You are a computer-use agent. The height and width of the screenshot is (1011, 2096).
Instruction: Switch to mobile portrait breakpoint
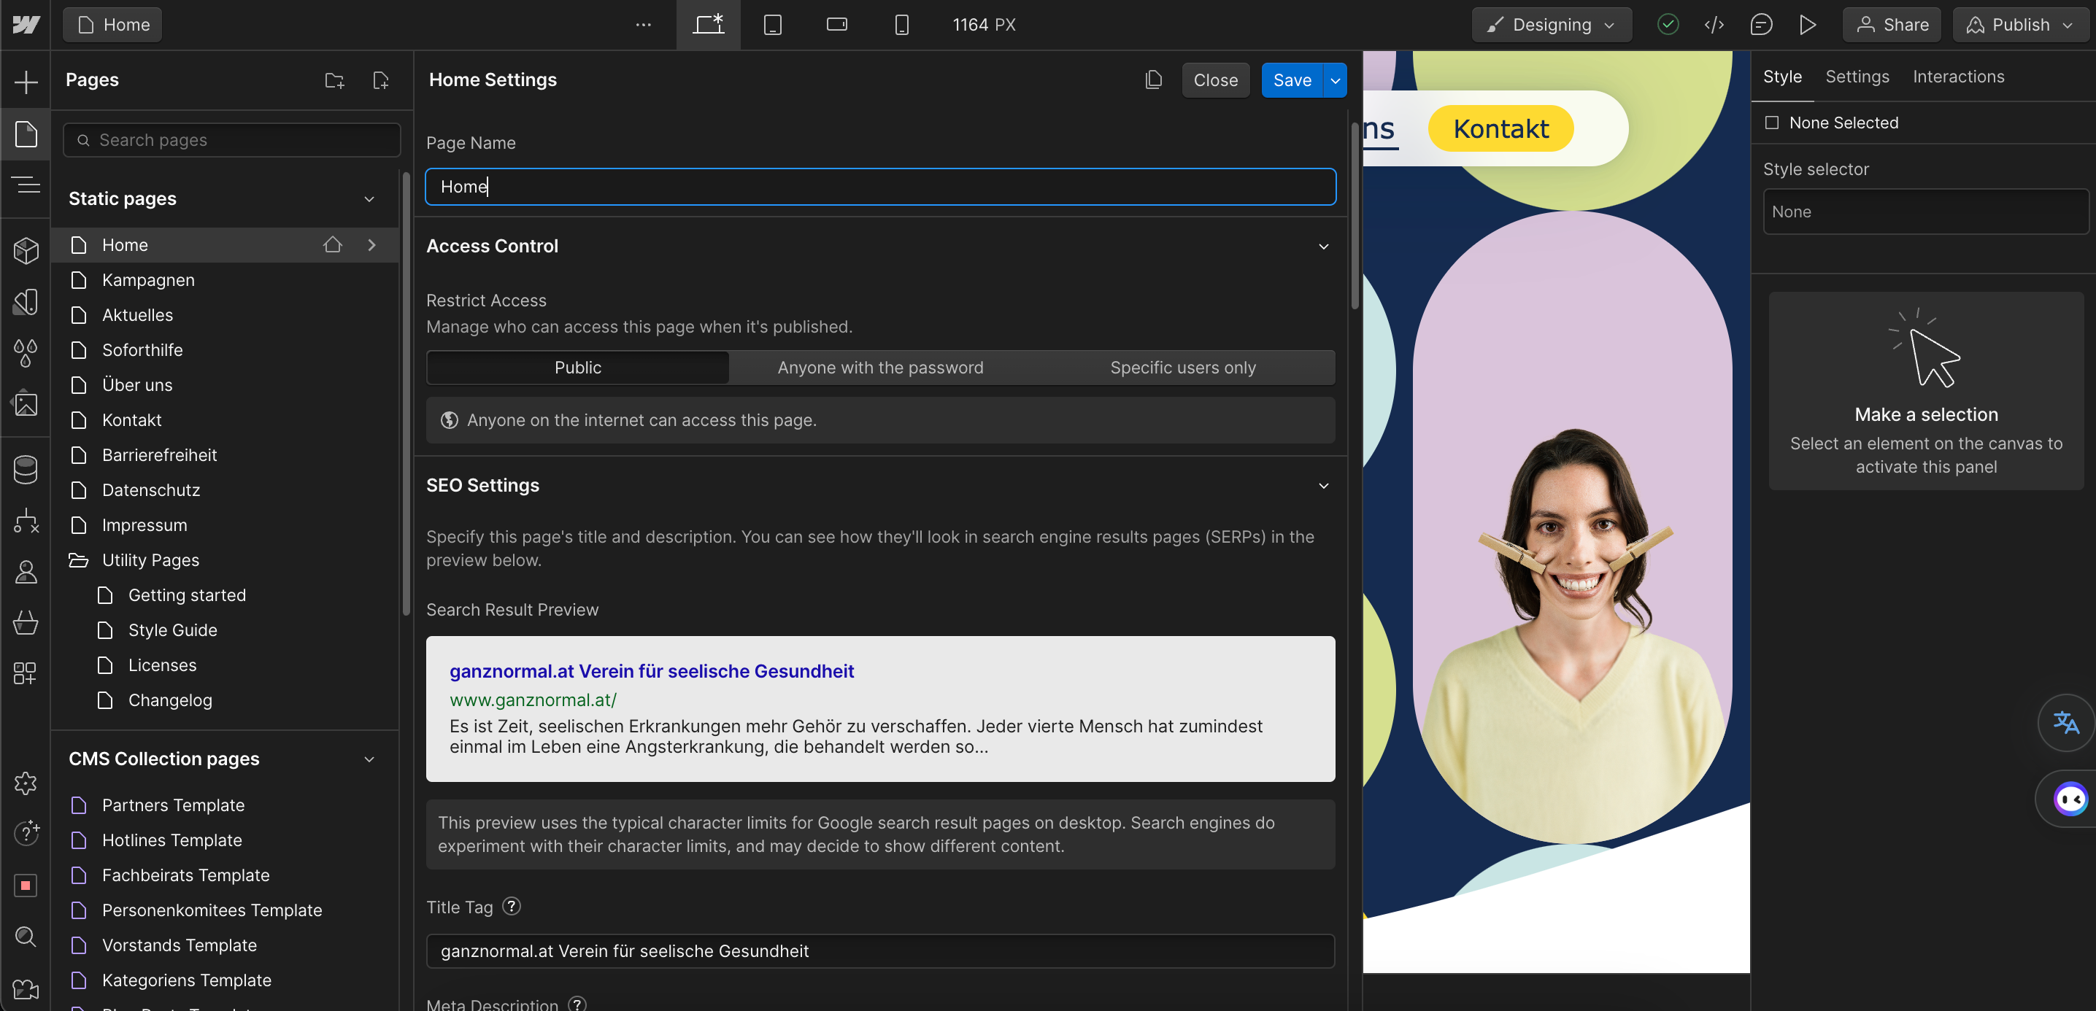point(901,24)
